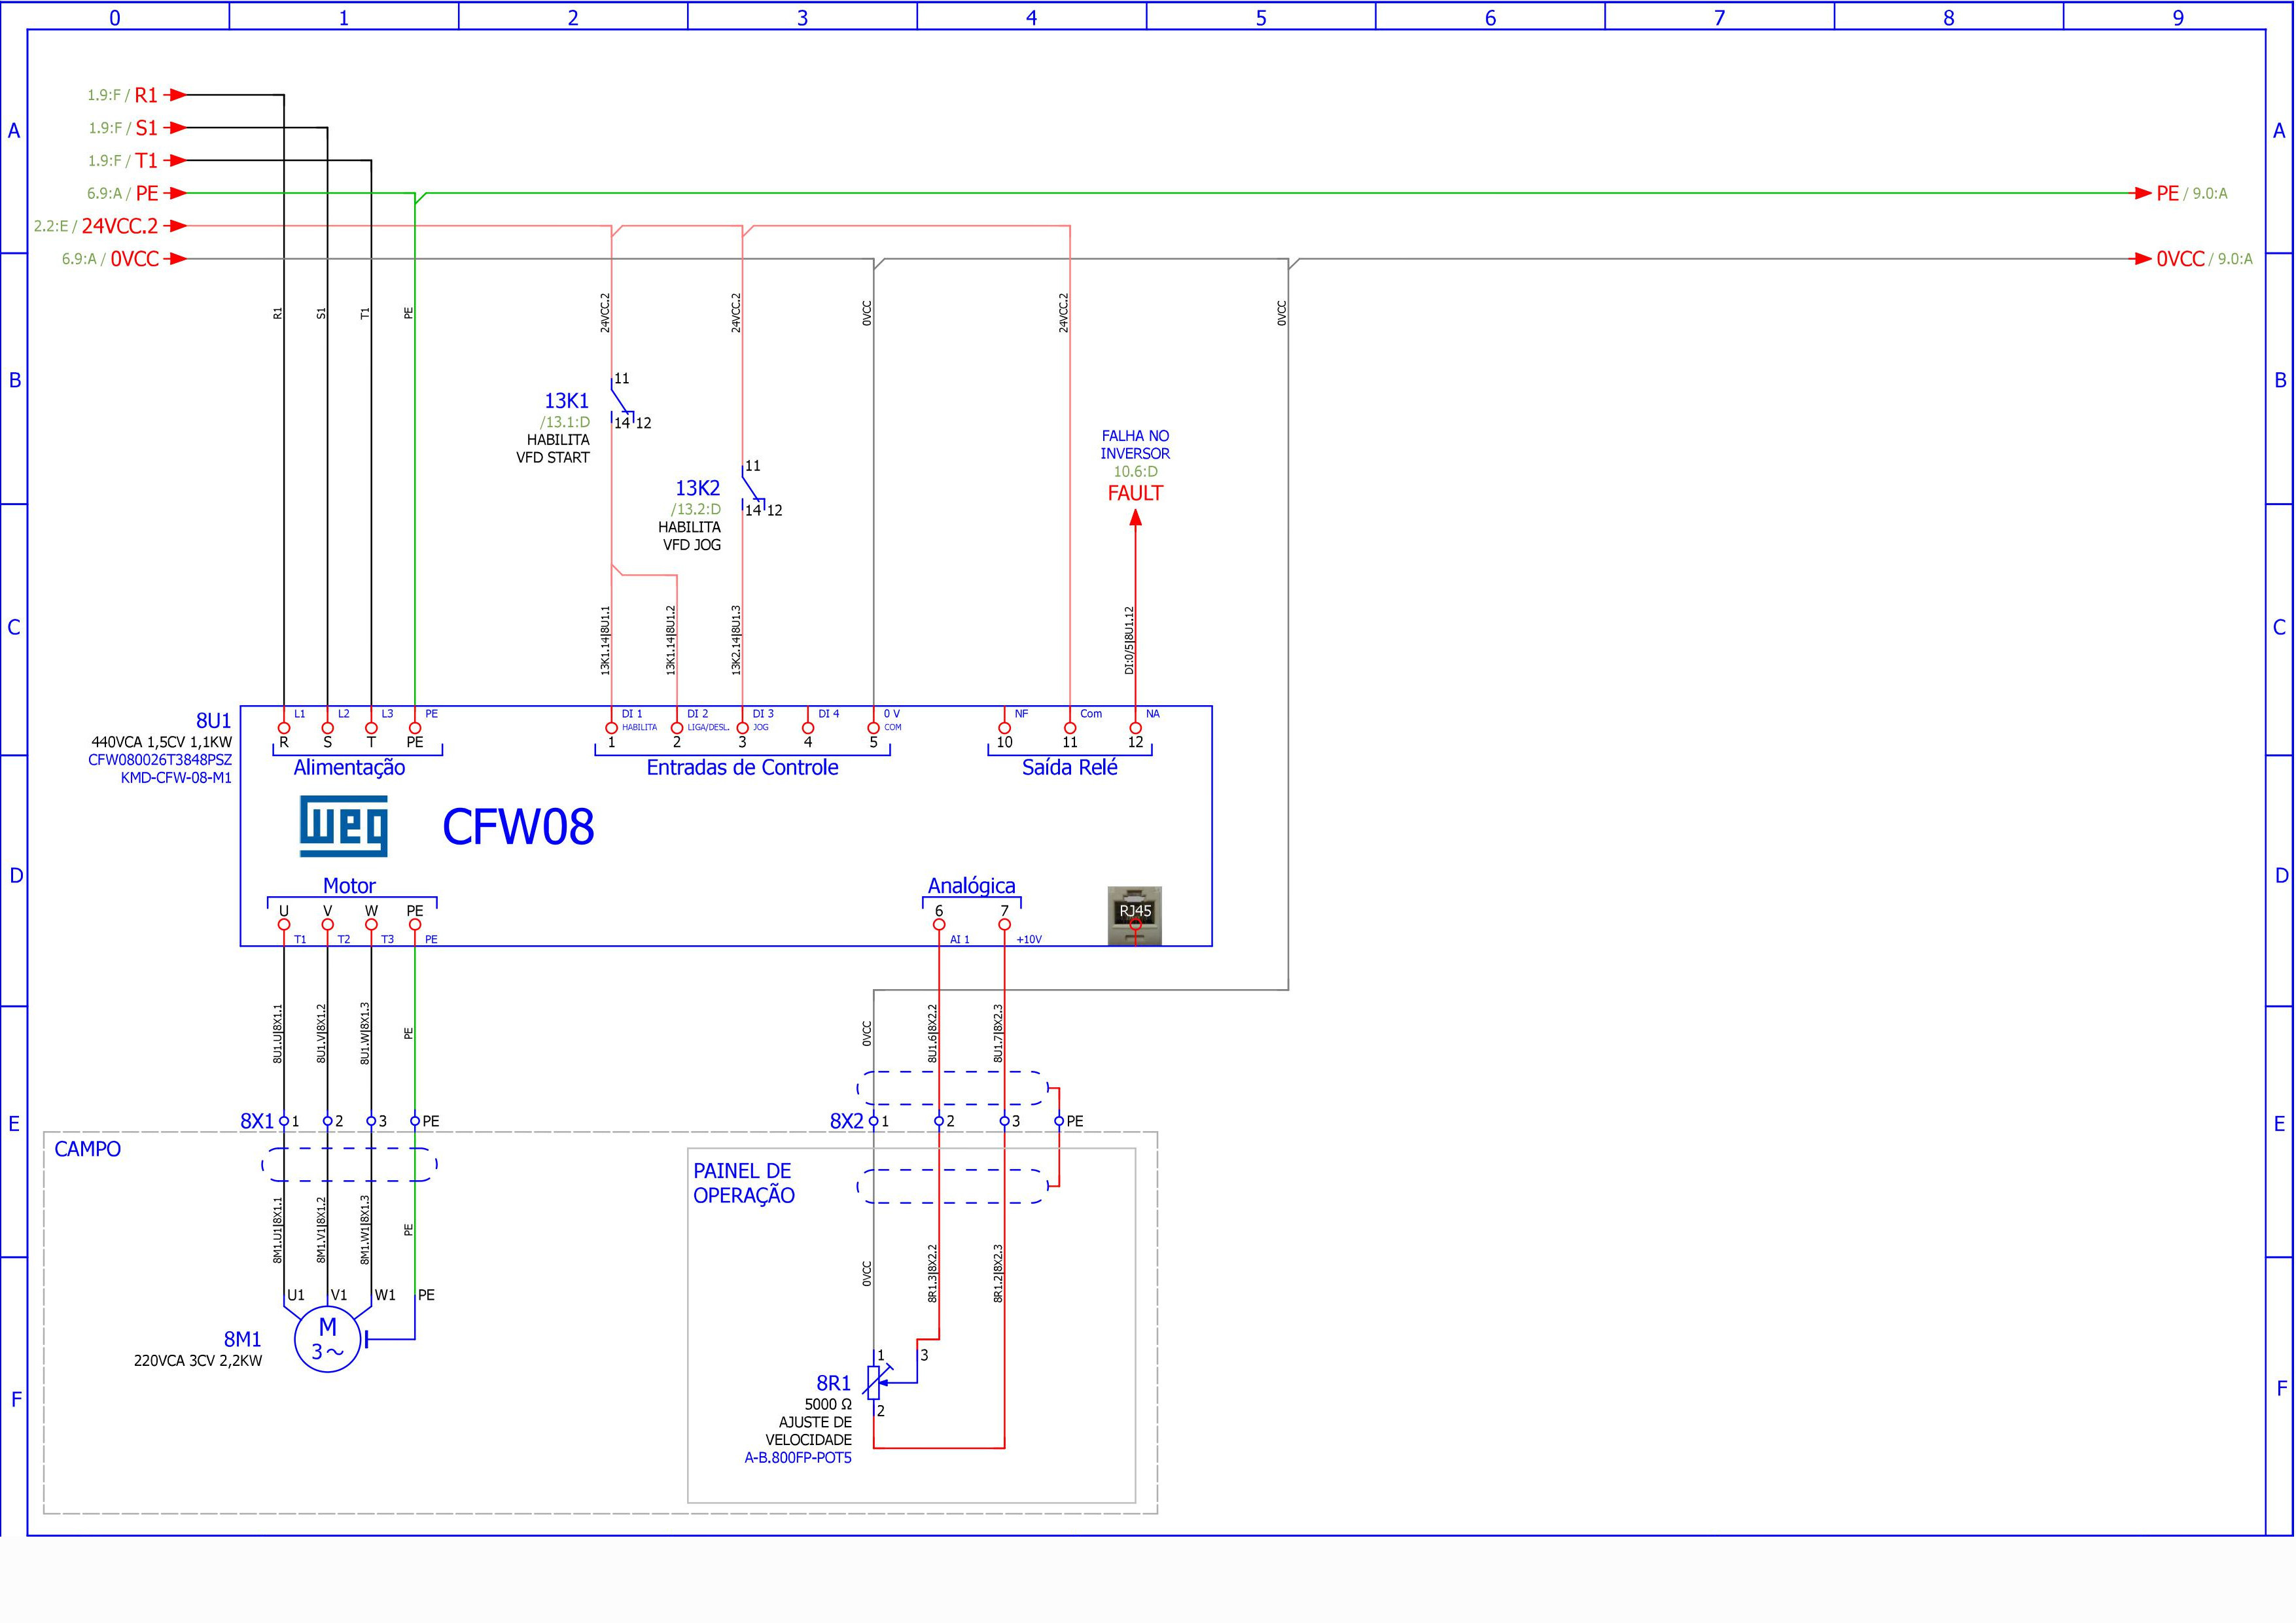The width and height of the screenshot is (2296, 1623).
Task: Select the 8R1 potentiometer symbol
Action: click(875, 1383)
